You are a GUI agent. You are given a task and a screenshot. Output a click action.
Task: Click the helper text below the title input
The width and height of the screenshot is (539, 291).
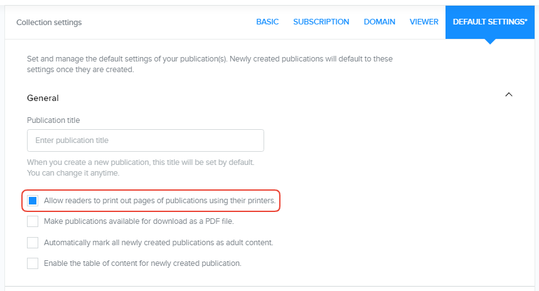click(140, 167)
